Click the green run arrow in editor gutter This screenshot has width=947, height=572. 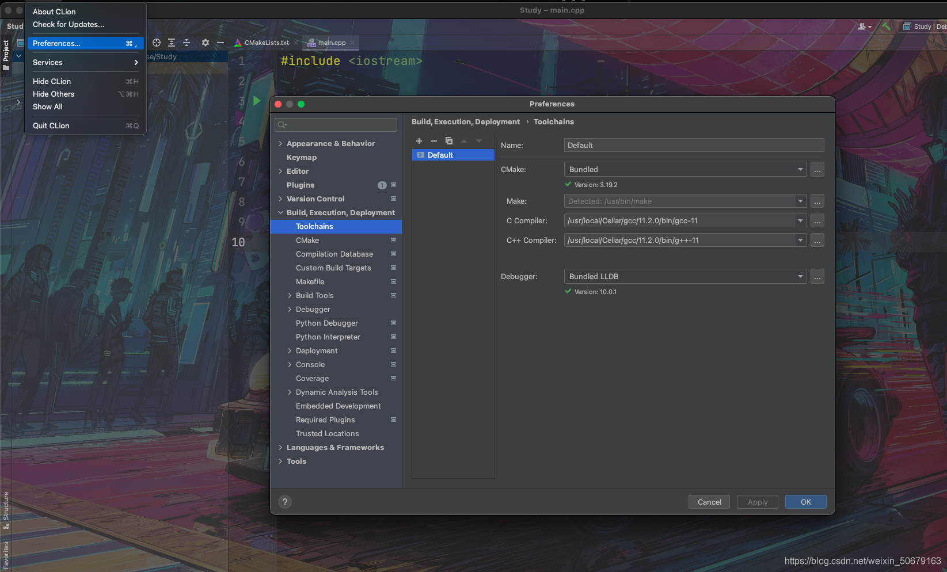(257, 101)
